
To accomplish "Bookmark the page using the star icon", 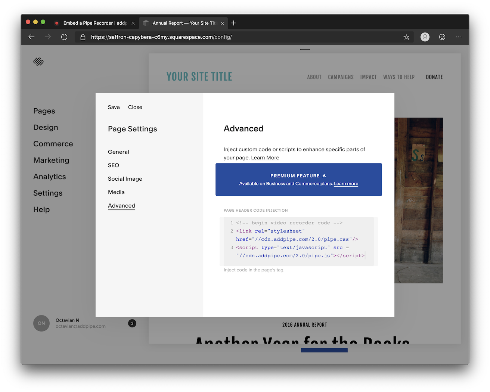I will click(406, 37).
